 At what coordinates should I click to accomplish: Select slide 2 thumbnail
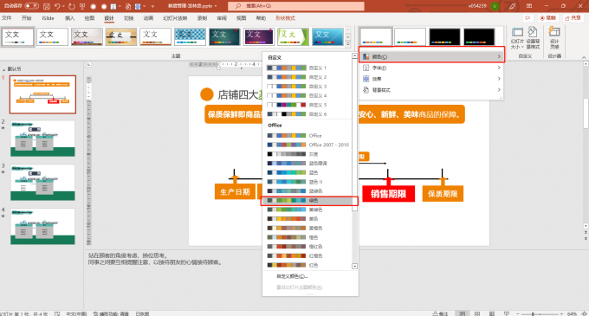pyautogui.click(x=42, y=139)
